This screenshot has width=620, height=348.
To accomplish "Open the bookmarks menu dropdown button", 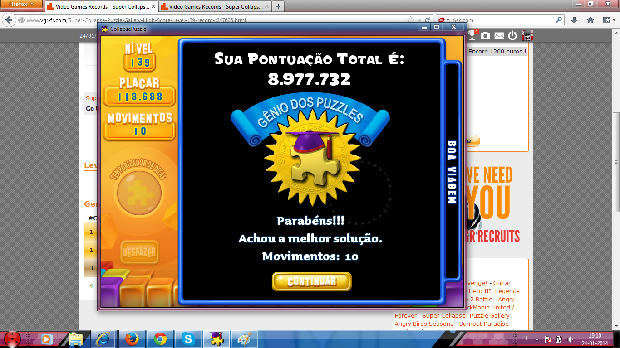I will pos(609,20).
